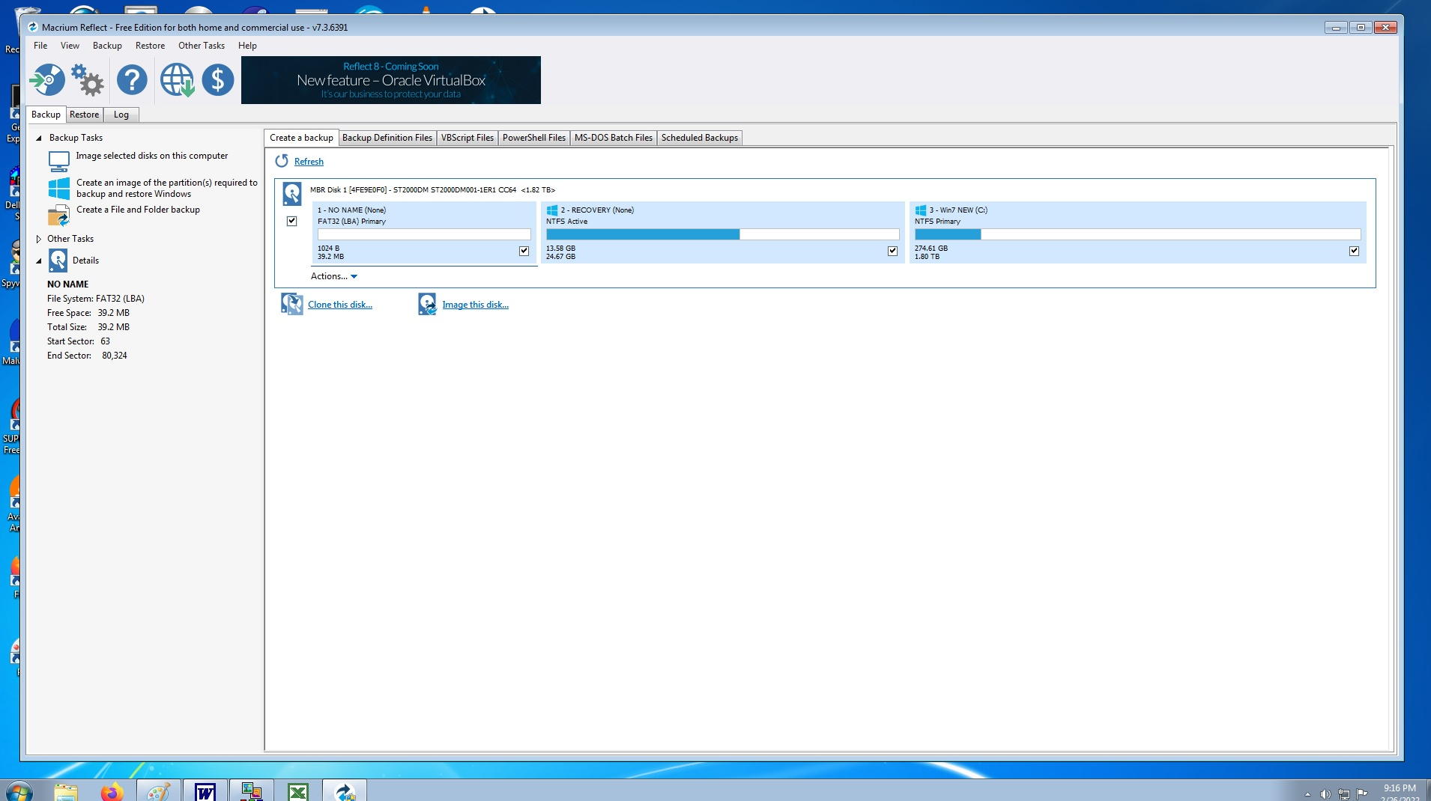This screenshot has height=801, width=1431.
Task: Click the Details disk icon in sidebar
Action: point(58,261)
